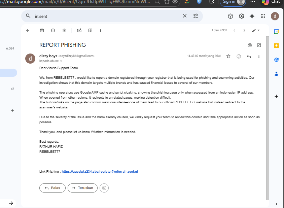The width and height of the screenshot is (284, 208).
Task: Expand the left sidebar arrow
Action: tap(11, 203)
